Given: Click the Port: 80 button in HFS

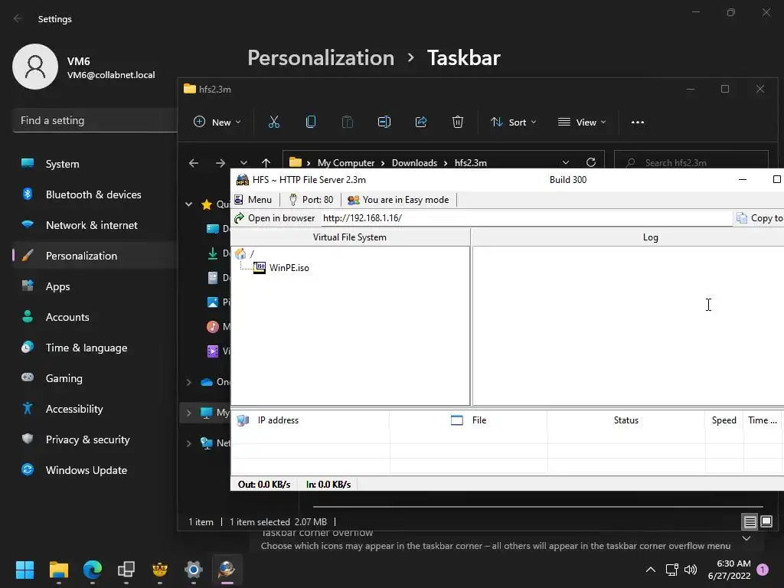Looking at the screenshot, I should [x=311, y=200].
